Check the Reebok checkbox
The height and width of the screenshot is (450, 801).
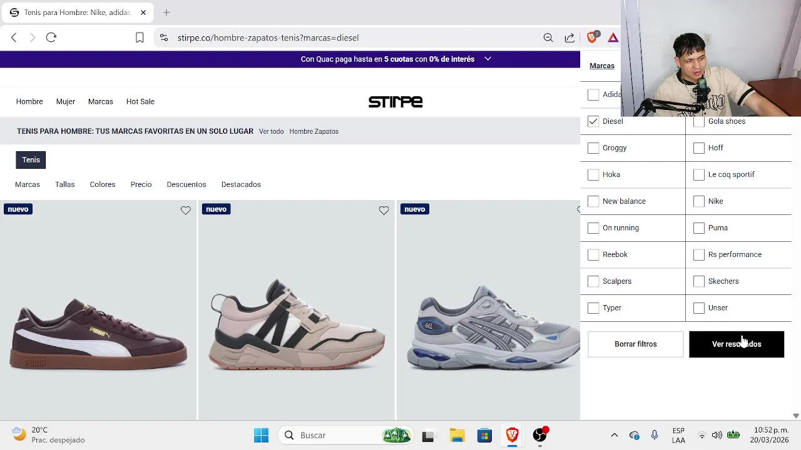tap(593, 254)
